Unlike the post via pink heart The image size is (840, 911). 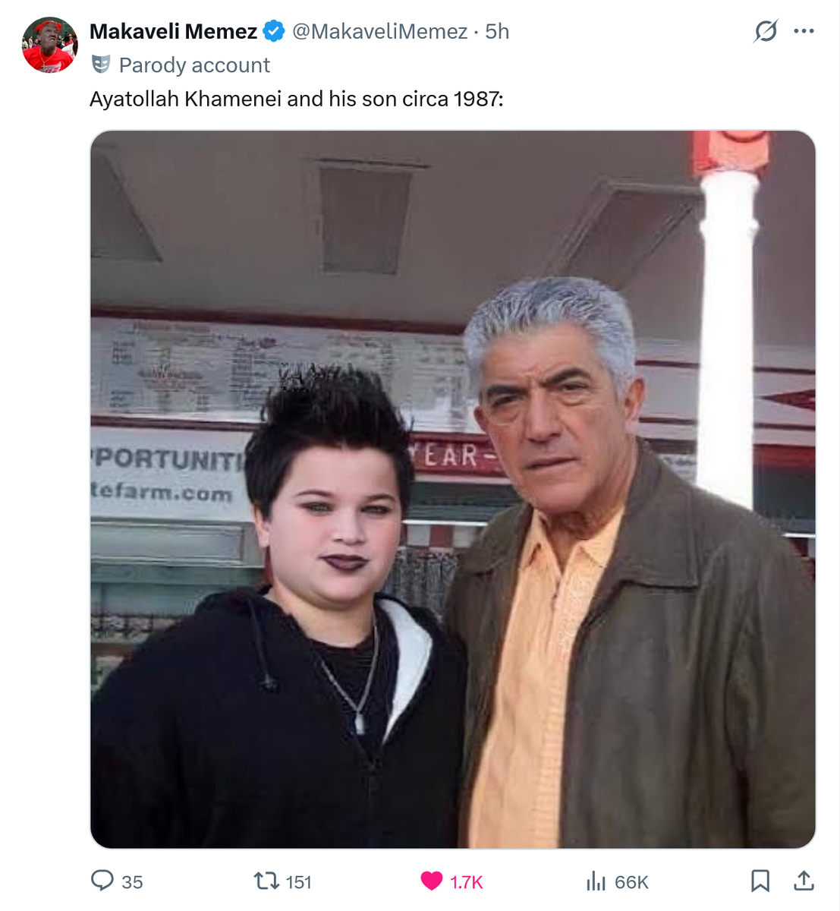tap(431, 881)
